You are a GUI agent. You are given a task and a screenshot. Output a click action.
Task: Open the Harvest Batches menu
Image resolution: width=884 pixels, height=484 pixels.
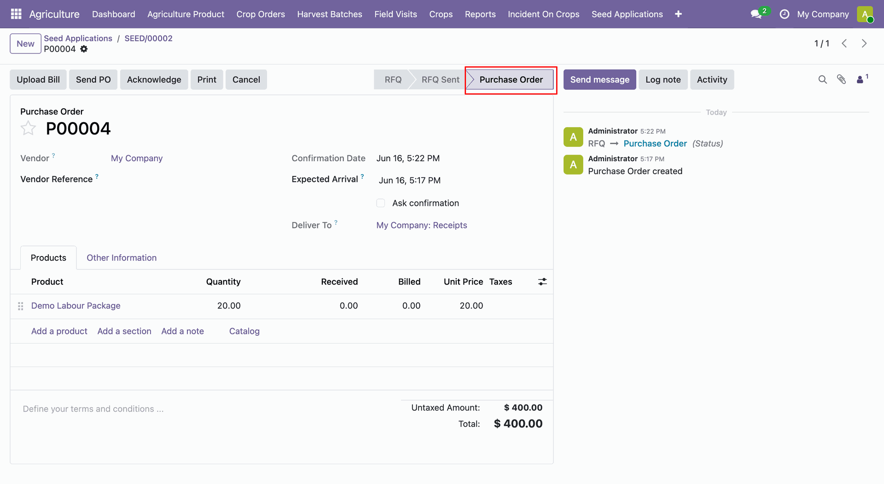click(x=330, y=14)
